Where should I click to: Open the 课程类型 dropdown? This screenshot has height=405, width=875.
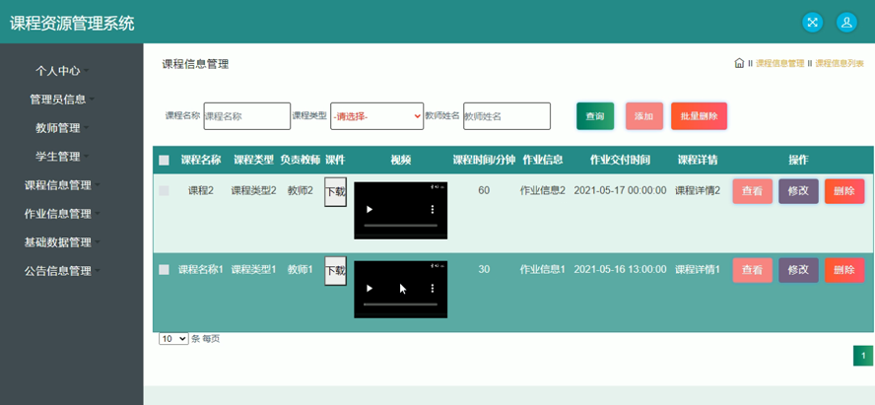click(376, 116)
